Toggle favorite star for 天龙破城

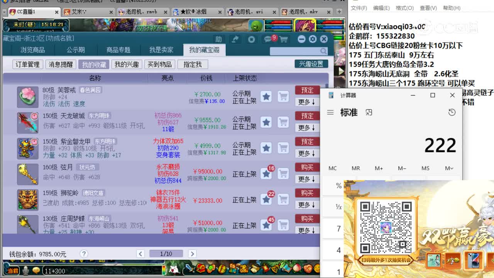(x=266, y=122)
